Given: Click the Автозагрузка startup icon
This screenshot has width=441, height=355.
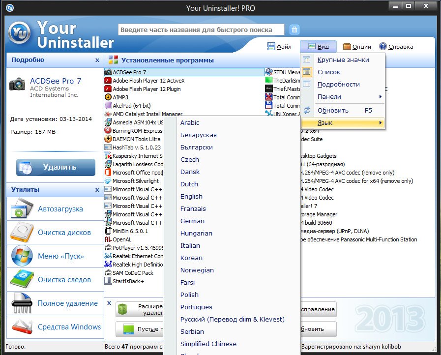Looking at the screenshot, I should [22, 208].
